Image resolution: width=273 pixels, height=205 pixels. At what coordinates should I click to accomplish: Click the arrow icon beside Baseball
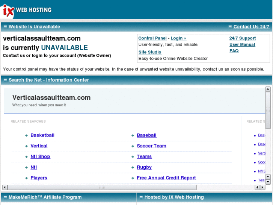point(133,135)
